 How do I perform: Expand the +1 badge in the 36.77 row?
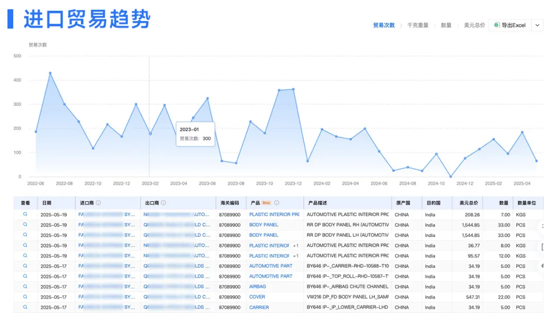pos(296,246)
